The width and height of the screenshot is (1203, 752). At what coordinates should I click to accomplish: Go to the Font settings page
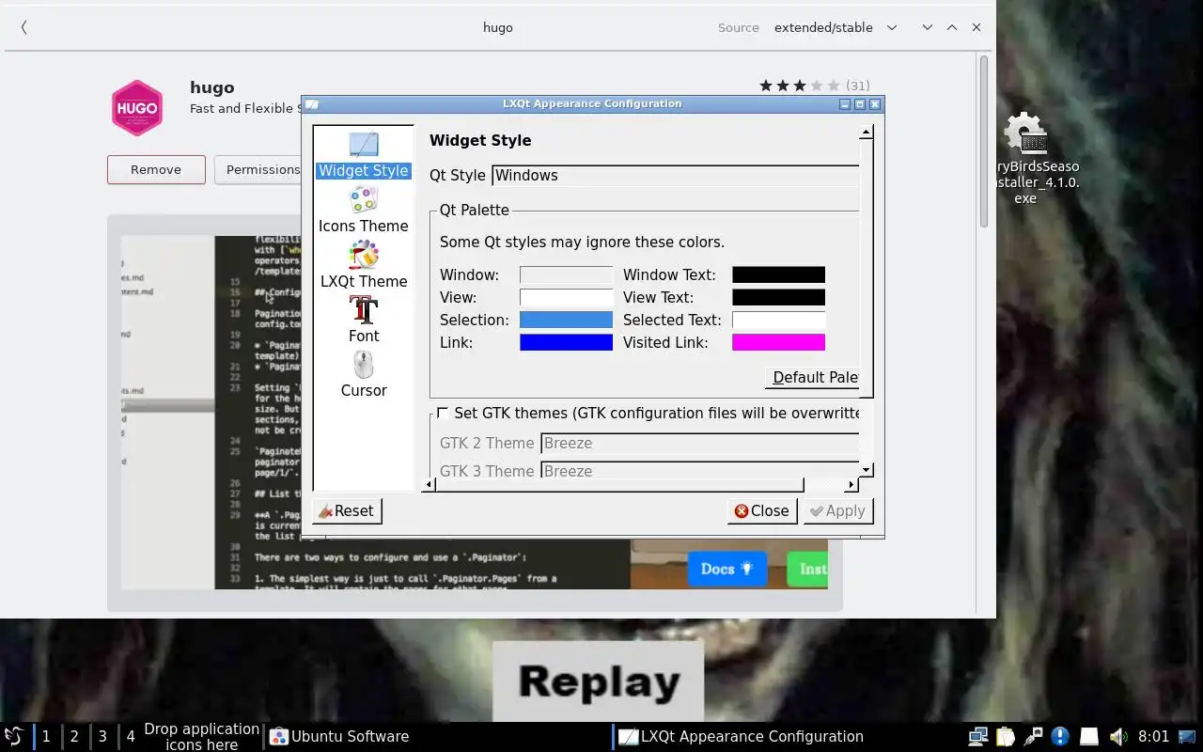364,320
